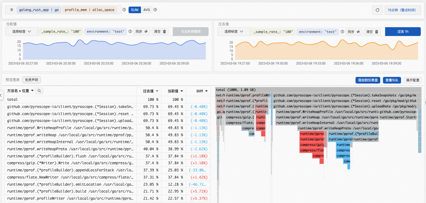Click help icon next to the profile_mem tag

(124, 10)
